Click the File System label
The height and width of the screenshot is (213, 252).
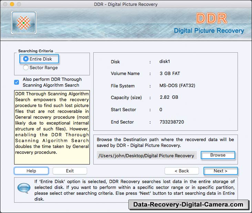[x=123, y=86]
